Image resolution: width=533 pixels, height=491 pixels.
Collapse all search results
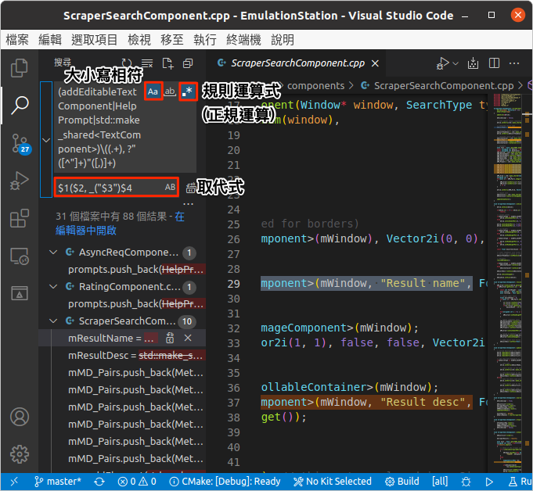(x=188, y=63)
